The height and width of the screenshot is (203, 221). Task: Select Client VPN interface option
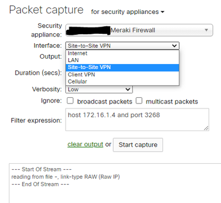tap(122, 75)
